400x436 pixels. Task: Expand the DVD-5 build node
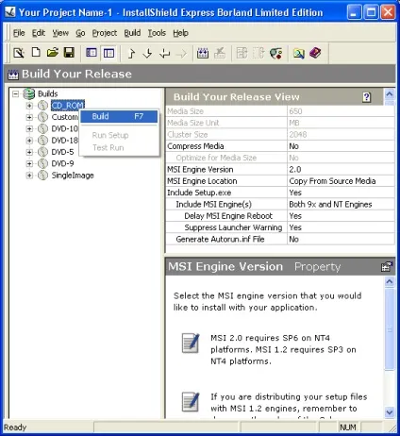click(29, 152)
